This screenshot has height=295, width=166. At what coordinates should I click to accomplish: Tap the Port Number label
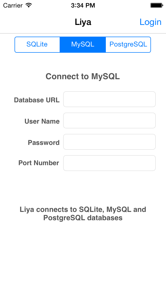39,163
